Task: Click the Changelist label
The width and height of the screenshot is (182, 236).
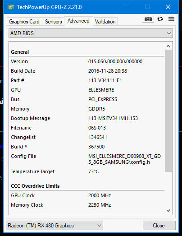Action: click(23, 137)
